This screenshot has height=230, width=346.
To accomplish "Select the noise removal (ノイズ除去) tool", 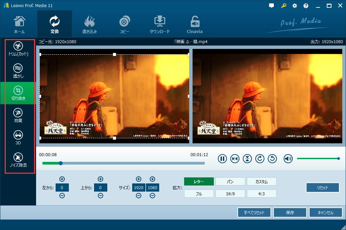I will click(18, 160).
